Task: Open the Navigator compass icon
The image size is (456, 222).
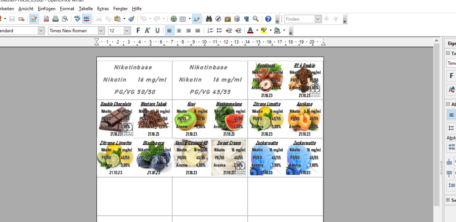Action: coord(218,19)
